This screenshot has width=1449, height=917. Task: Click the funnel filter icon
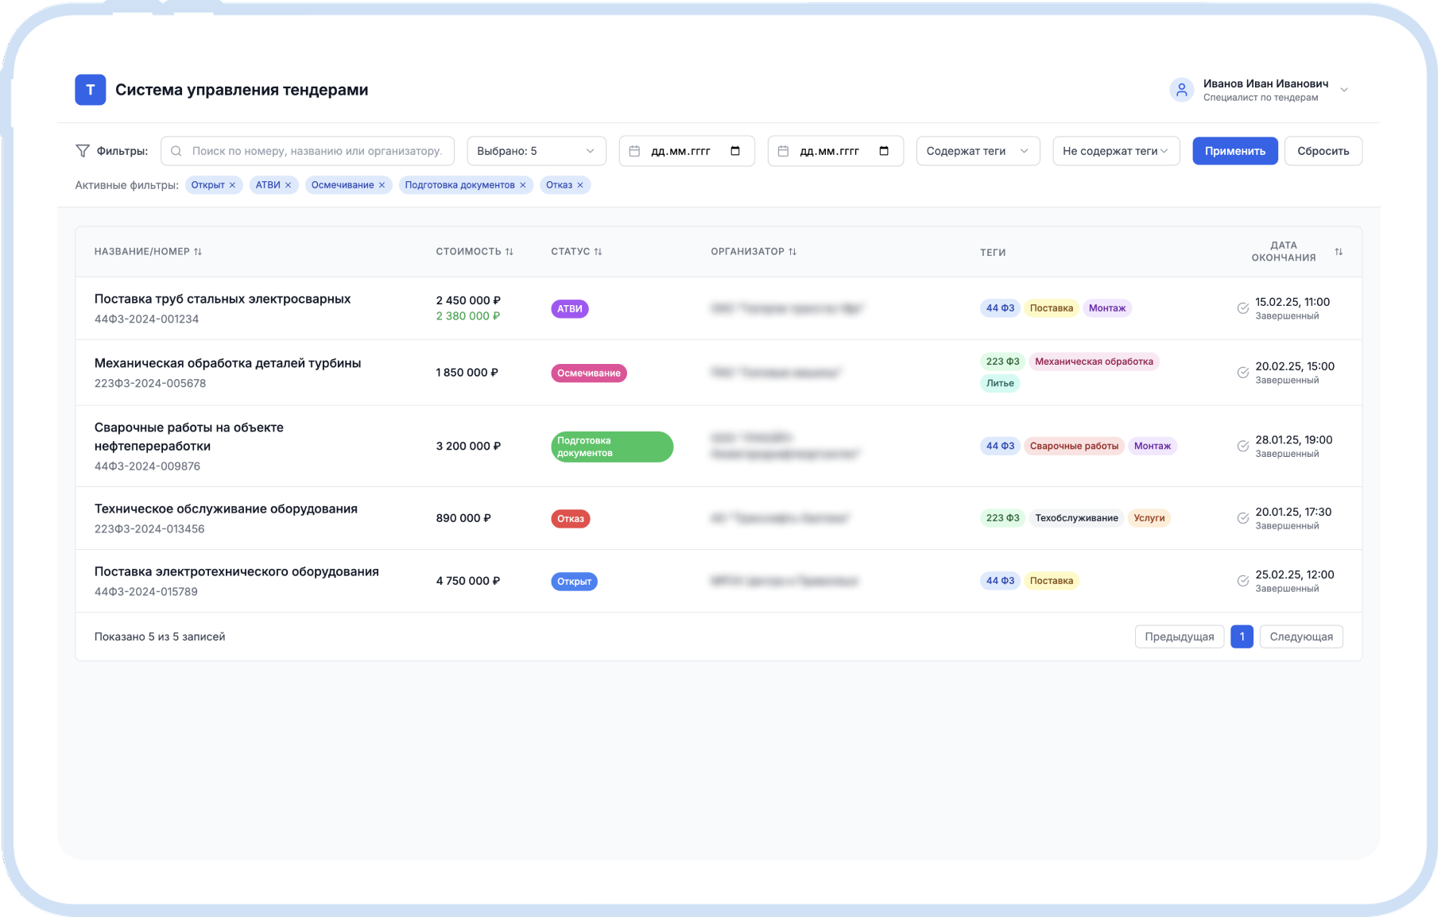click(82, 151)
